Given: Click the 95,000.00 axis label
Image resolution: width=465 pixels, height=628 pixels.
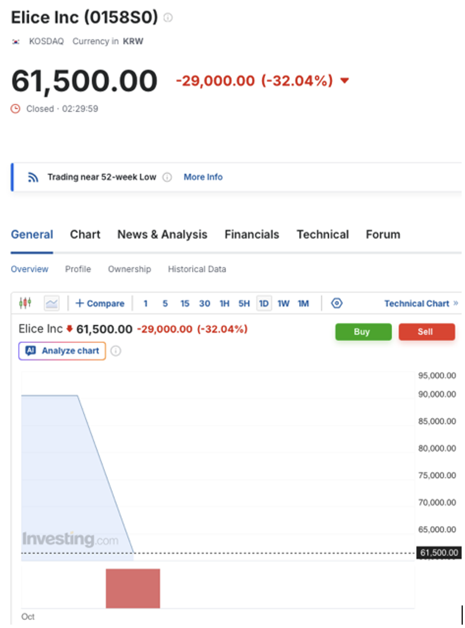Looking at the screenshot, I should pyautogui.click(x=437, y=375).
